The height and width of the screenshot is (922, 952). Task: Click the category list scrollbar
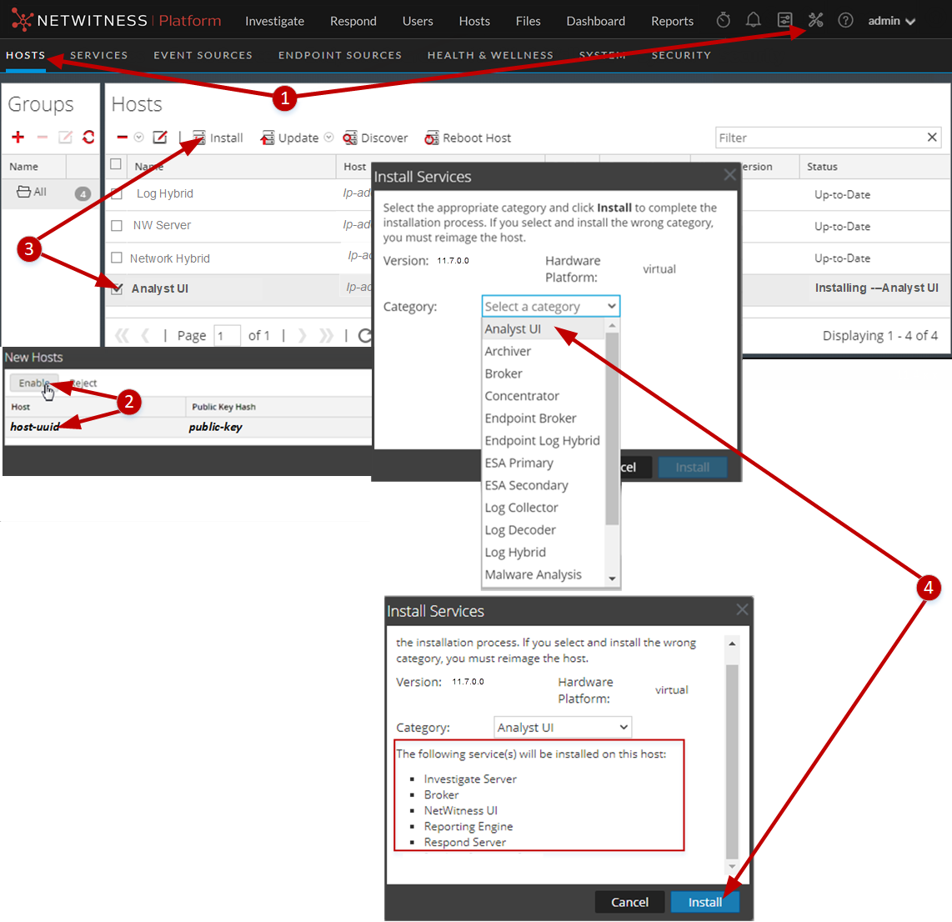[x=612, y=425]
